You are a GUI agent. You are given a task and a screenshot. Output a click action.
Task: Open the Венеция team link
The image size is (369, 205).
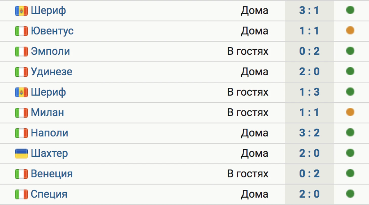click(x=52, y=174)
